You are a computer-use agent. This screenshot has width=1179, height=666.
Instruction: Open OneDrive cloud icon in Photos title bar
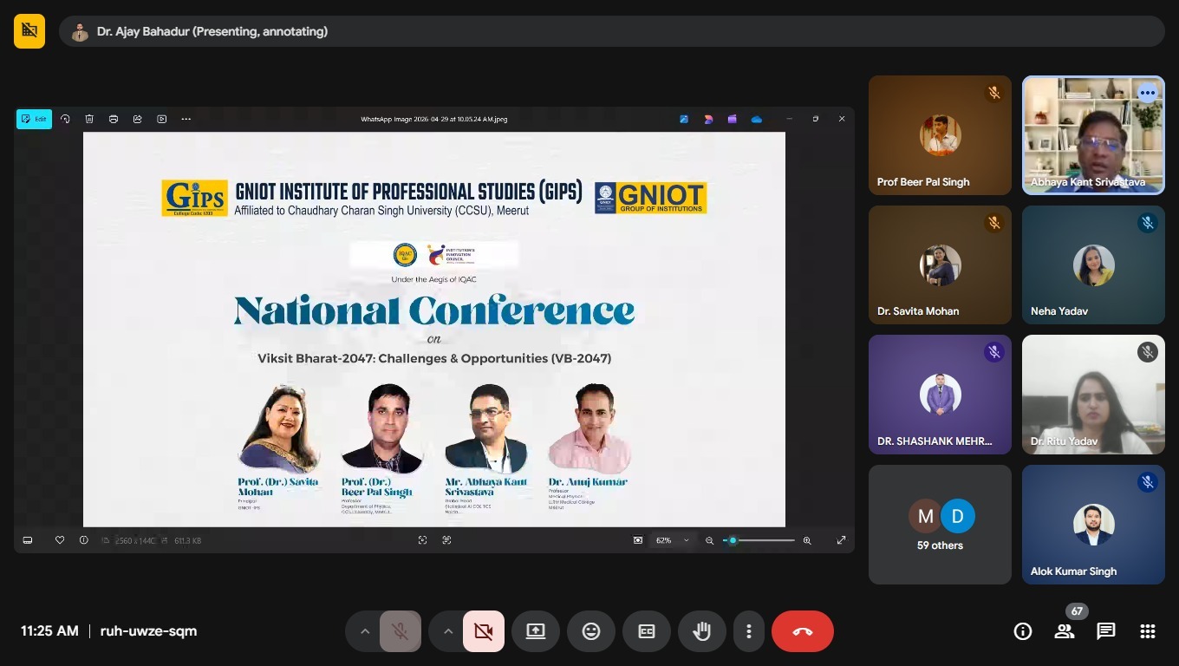[x=757, y=119]
